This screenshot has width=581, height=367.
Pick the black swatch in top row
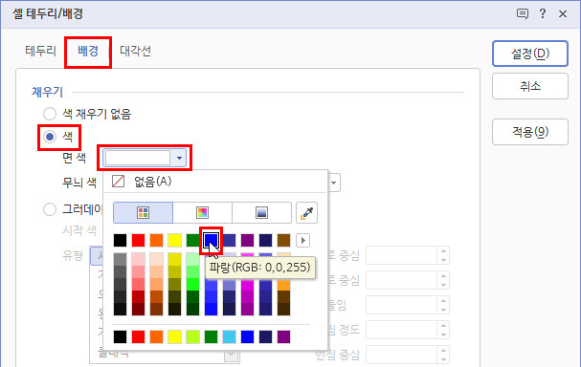120,241
